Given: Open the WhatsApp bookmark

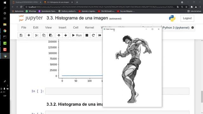Looking at the screenshot, I should pos(31,11).
